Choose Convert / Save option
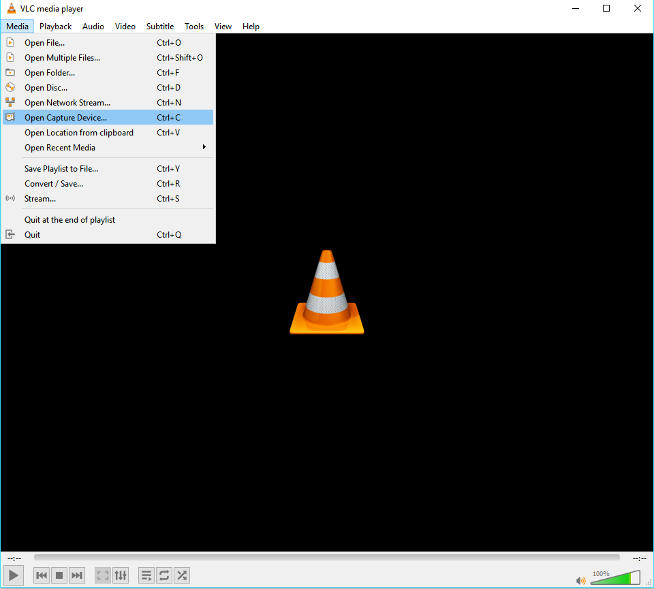Screen dimensions: 654x589 (x=54, y=184)
